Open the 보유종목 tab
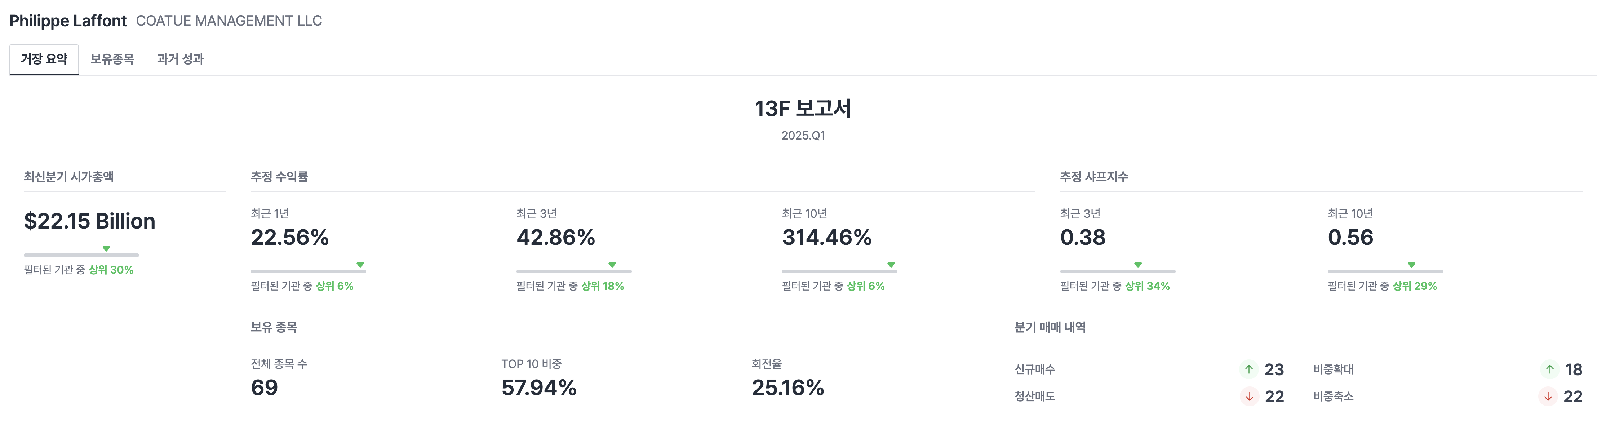This screenshot has height=434, width=1606. 112,59
